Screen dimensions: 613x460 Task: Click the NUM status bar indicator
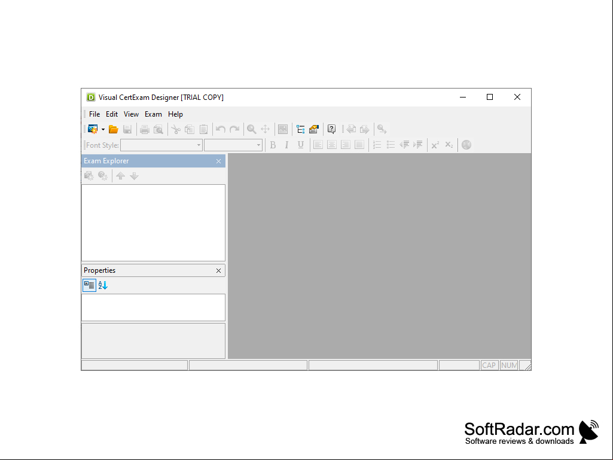pyautogui.click(x=509, y=365)
